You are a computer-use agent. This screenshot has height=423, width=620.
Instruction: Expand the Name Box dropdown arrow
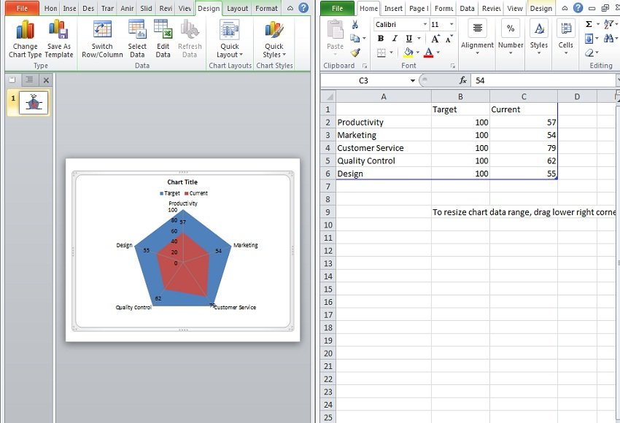[412, 80]
